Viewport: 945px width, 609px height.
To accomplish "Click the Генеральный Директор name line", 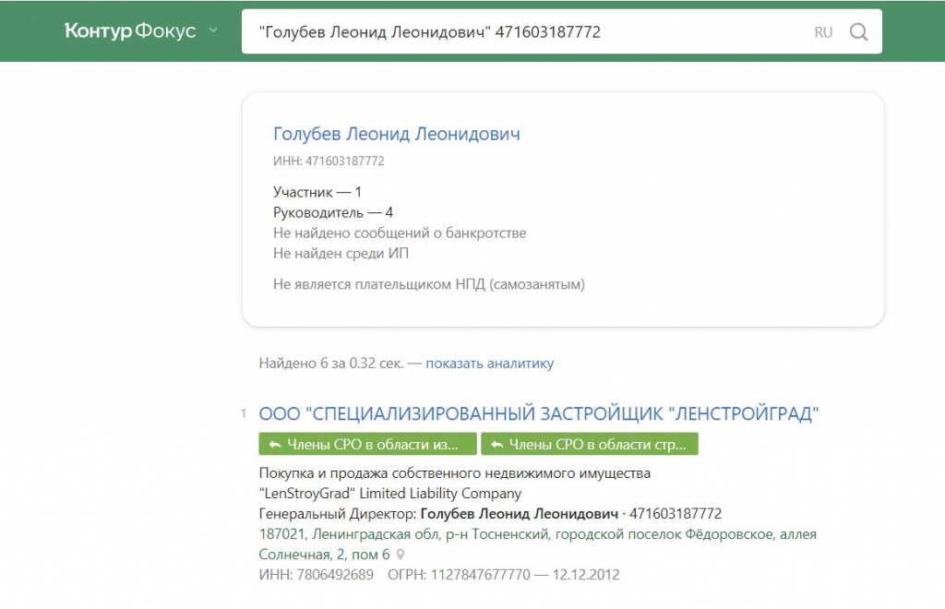I will click(x=490, y=514).
